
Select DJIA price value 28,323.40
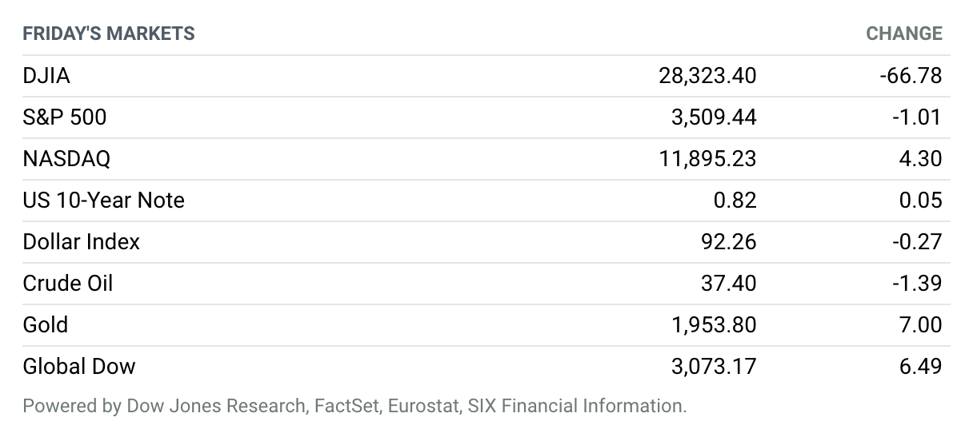707,76
